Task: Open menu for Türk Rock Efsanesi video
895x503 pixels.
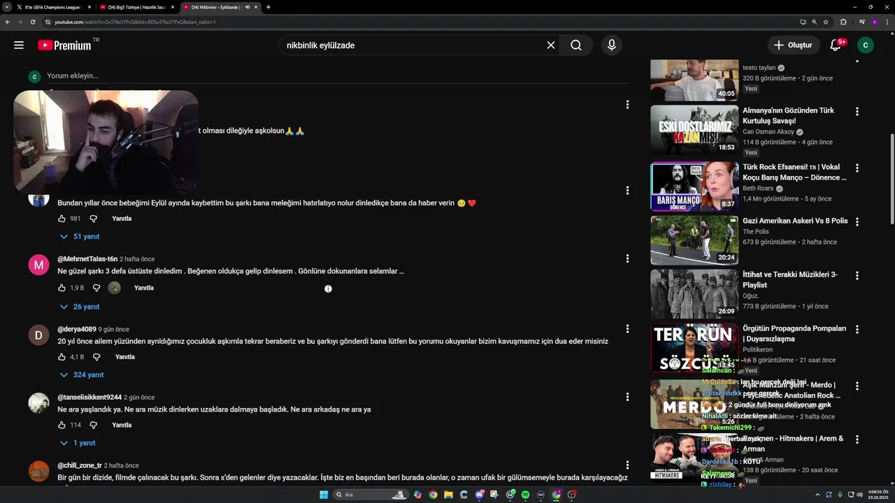Action: (857, 168)
